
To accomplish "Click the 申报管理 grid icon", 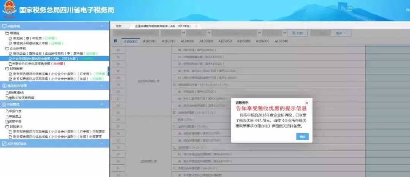I will tap(4, 104).
